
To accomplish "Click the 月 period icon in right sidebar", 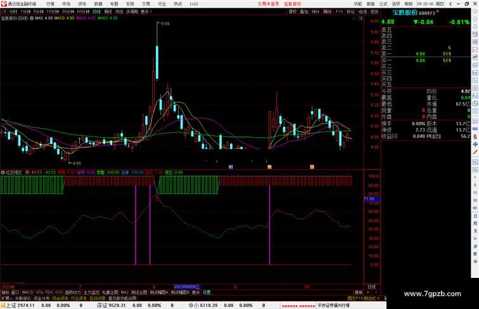I will point(475,232).
